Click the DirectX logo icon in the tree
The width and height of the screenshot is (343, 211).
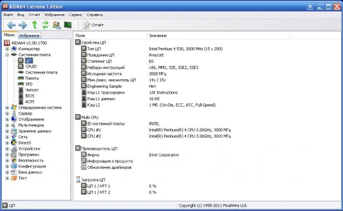[14, 143]
